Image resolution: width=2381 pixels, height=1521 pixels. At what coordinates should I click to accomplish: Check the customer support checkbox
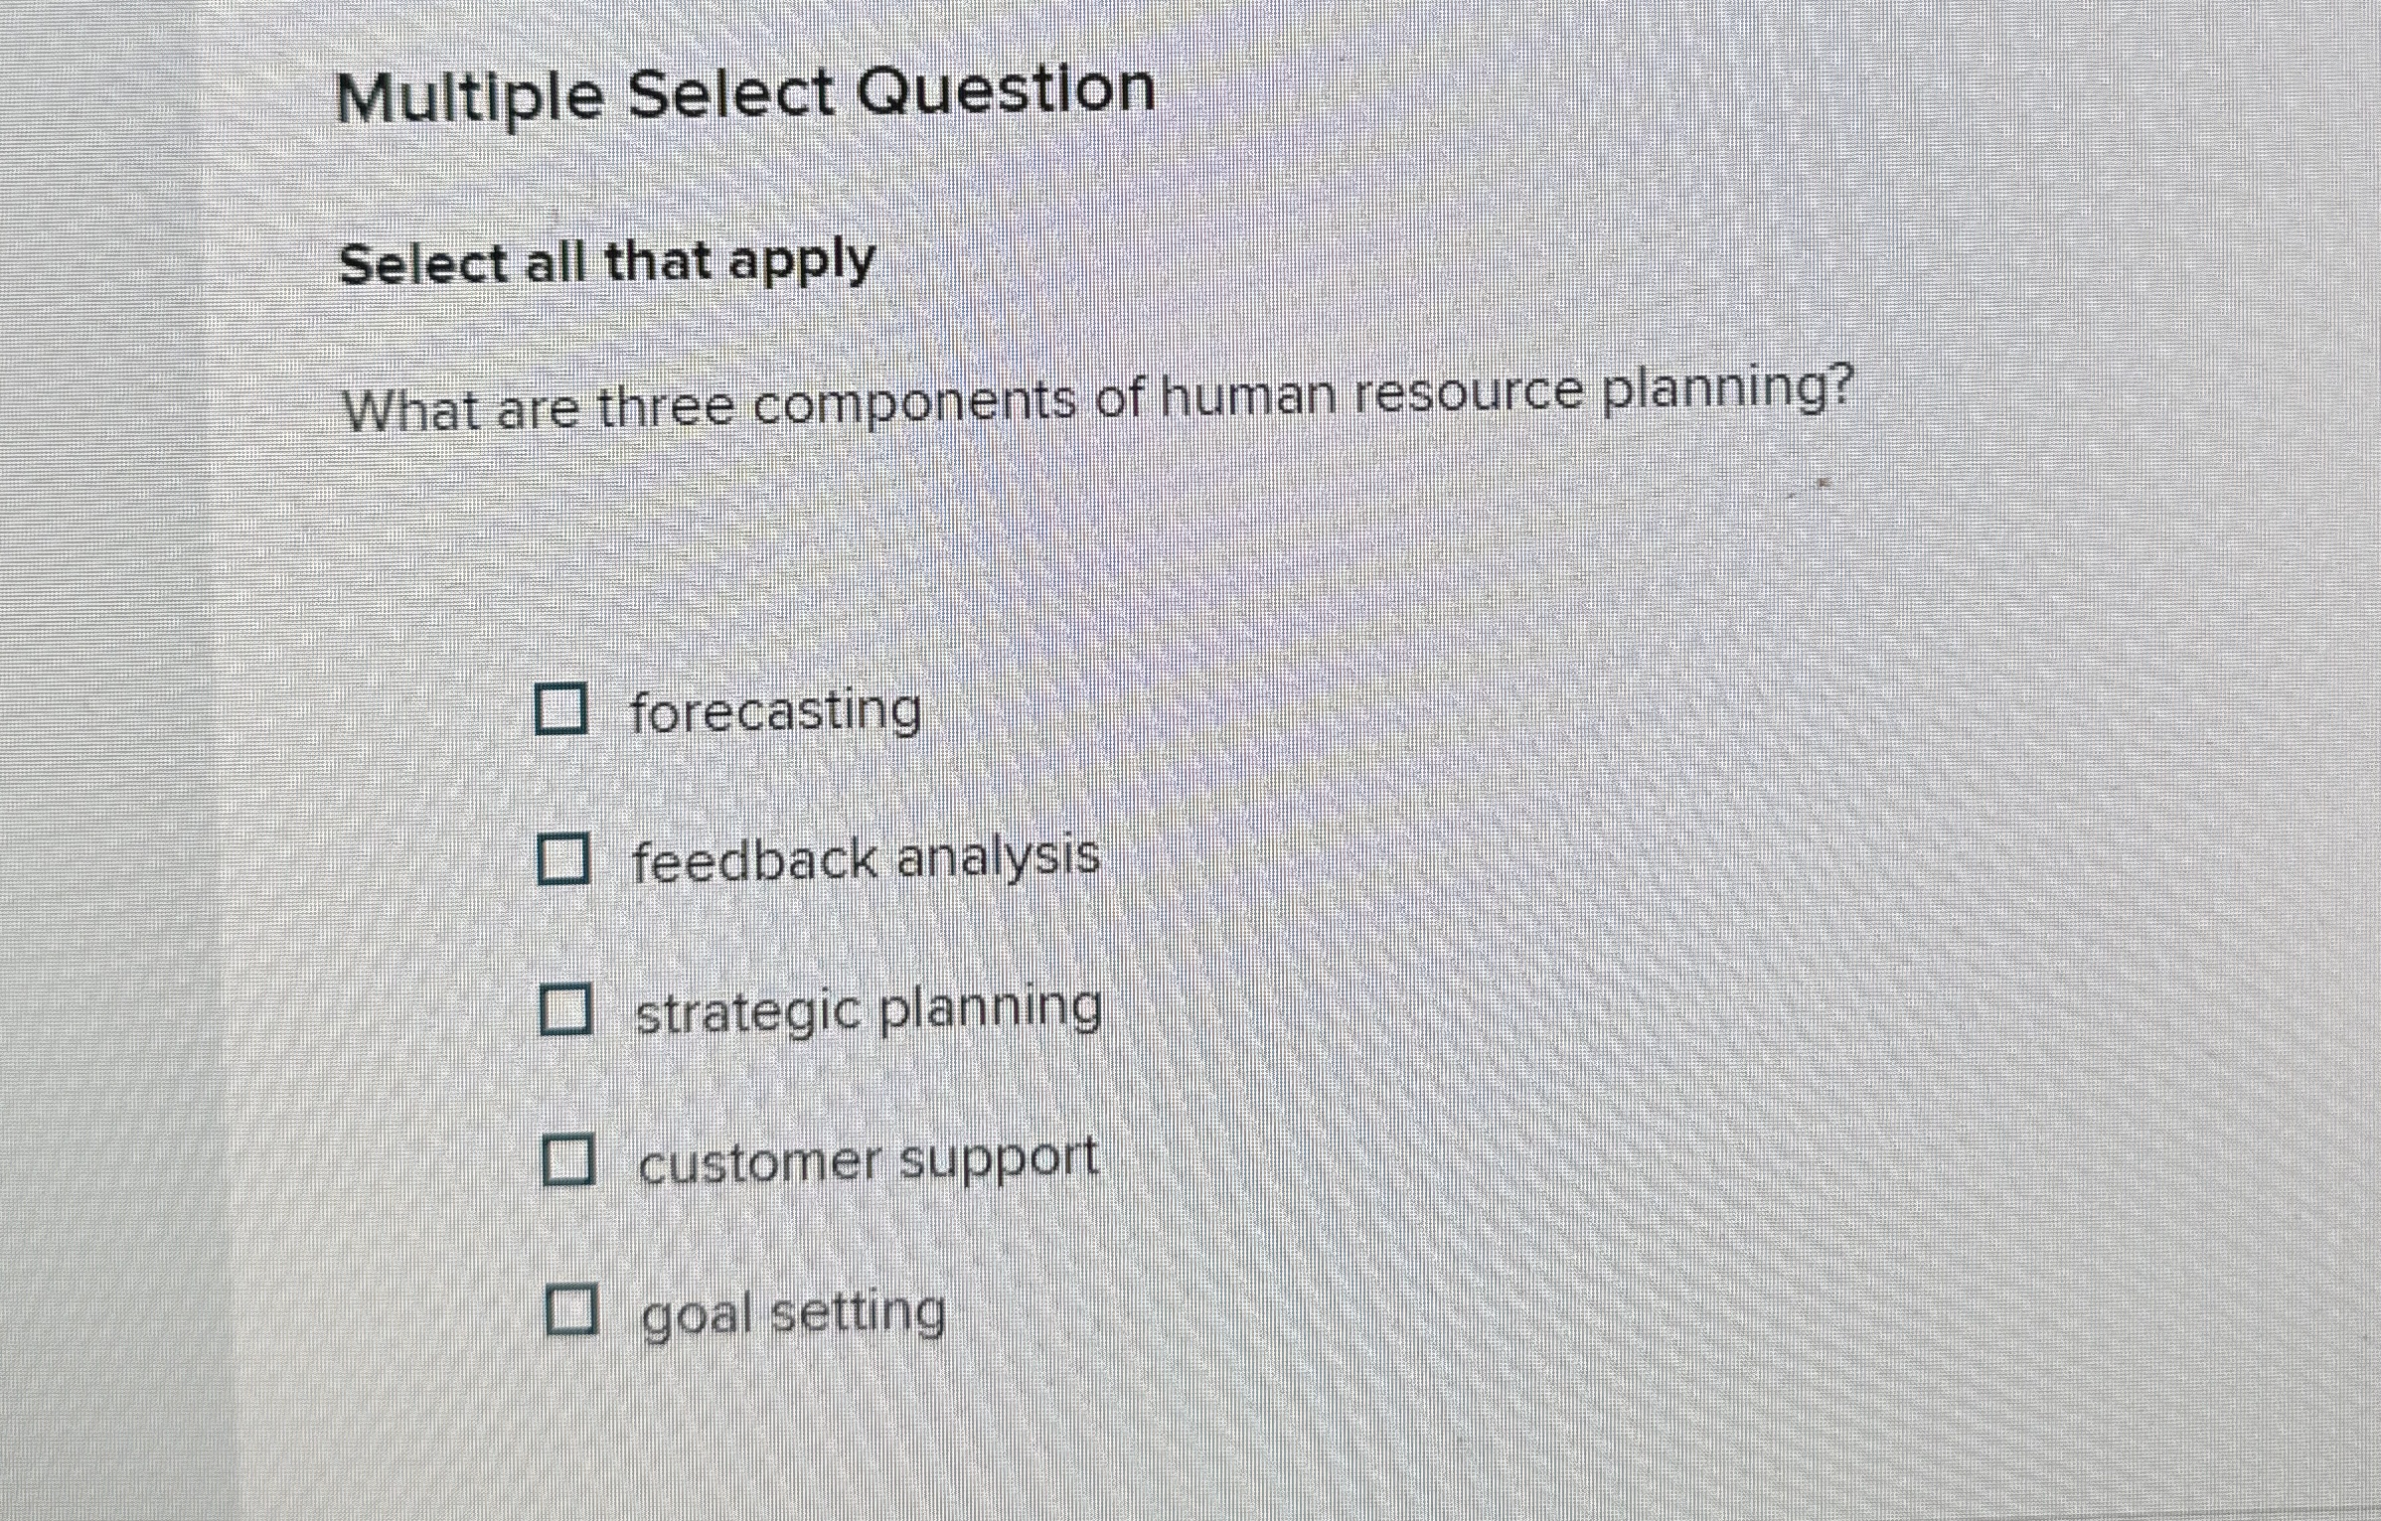pos(570,1160)
